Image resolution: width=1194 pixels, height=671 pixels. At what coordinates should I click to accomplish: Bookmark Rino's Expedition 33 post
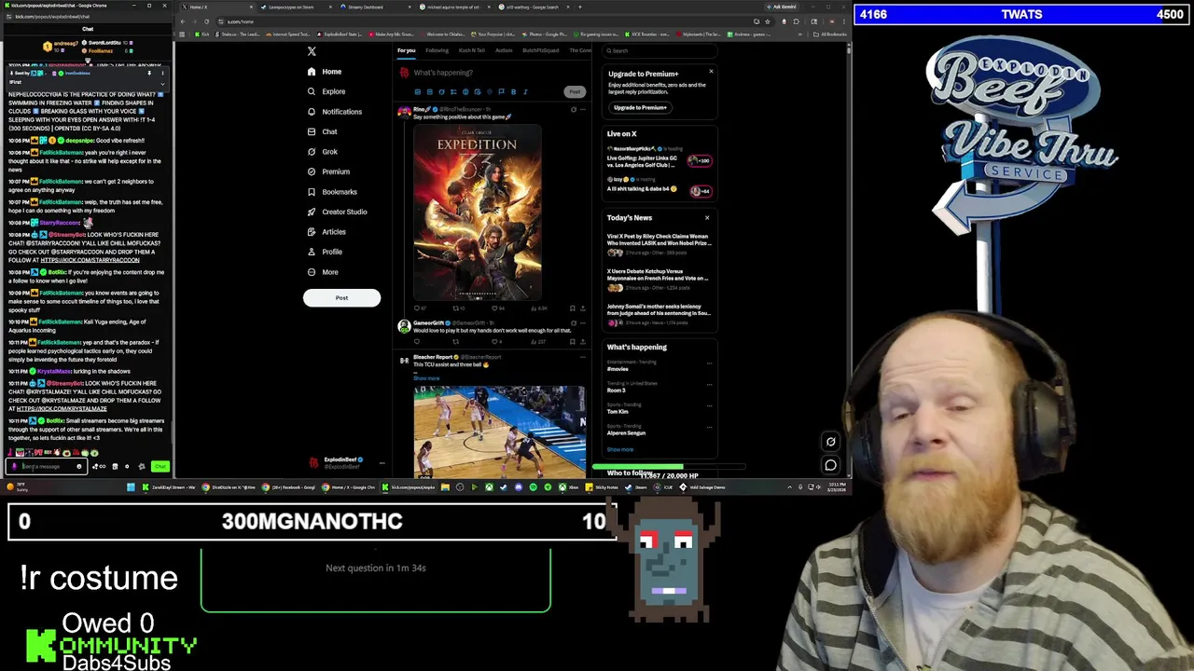coord(572,308)
